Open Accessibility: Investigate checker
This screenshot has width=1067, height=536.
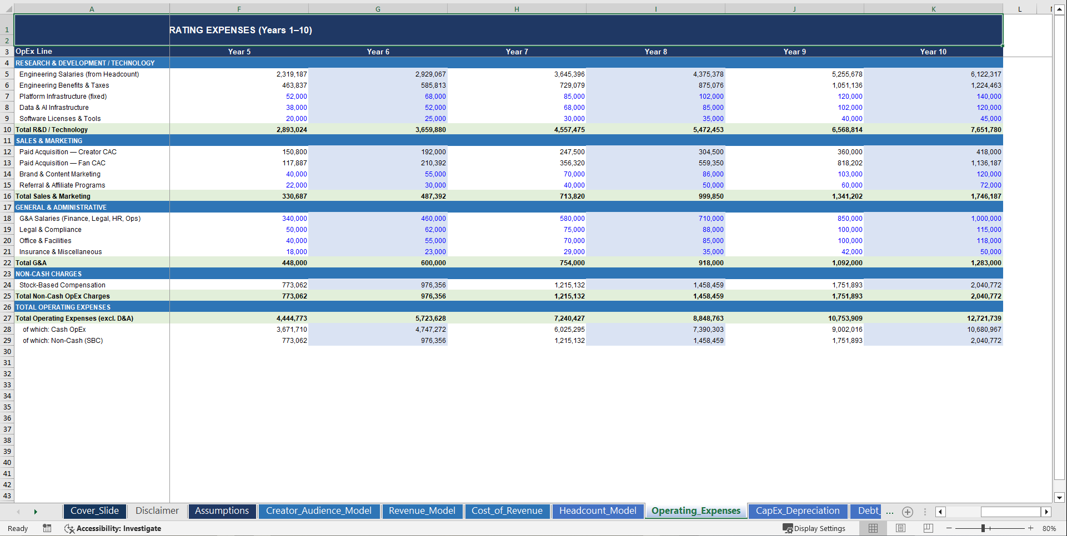113,528
